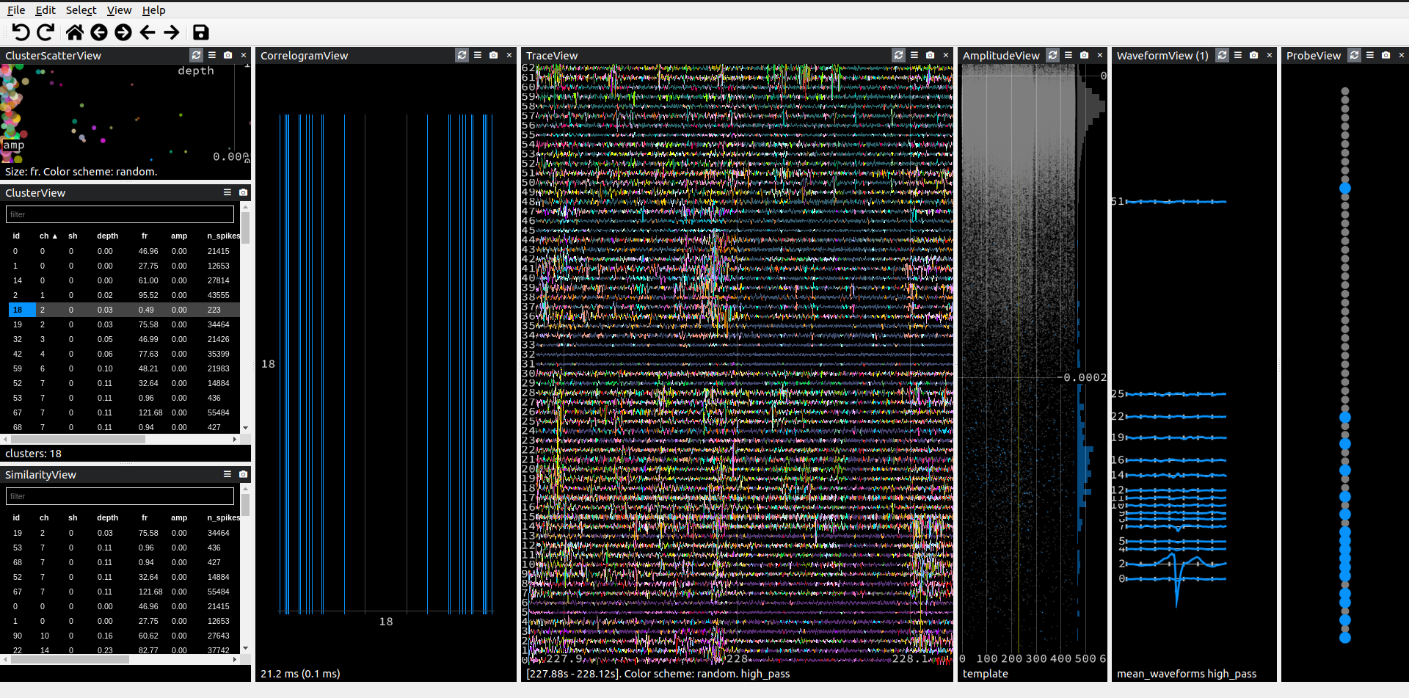Click the Redo icon in the toolbar
Image resolution: width=1409 pixels, height=698 pixels.
point(45,32)
